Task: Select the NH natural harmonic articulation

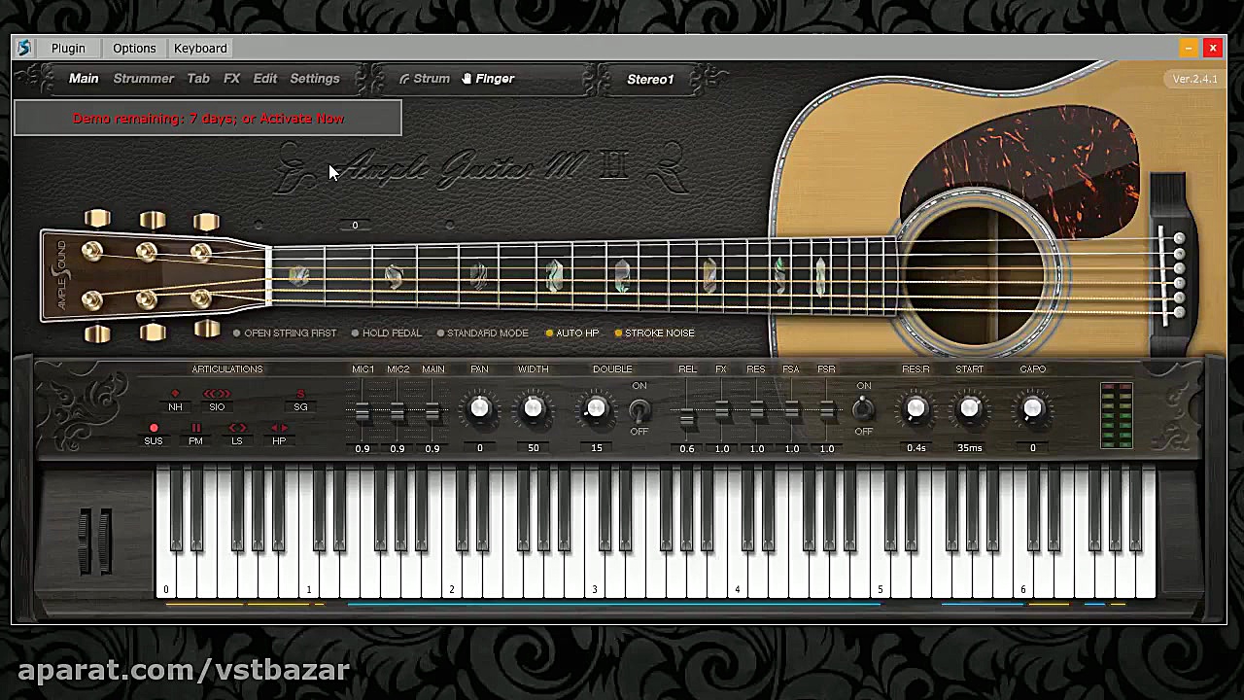Action: (175, 401)
